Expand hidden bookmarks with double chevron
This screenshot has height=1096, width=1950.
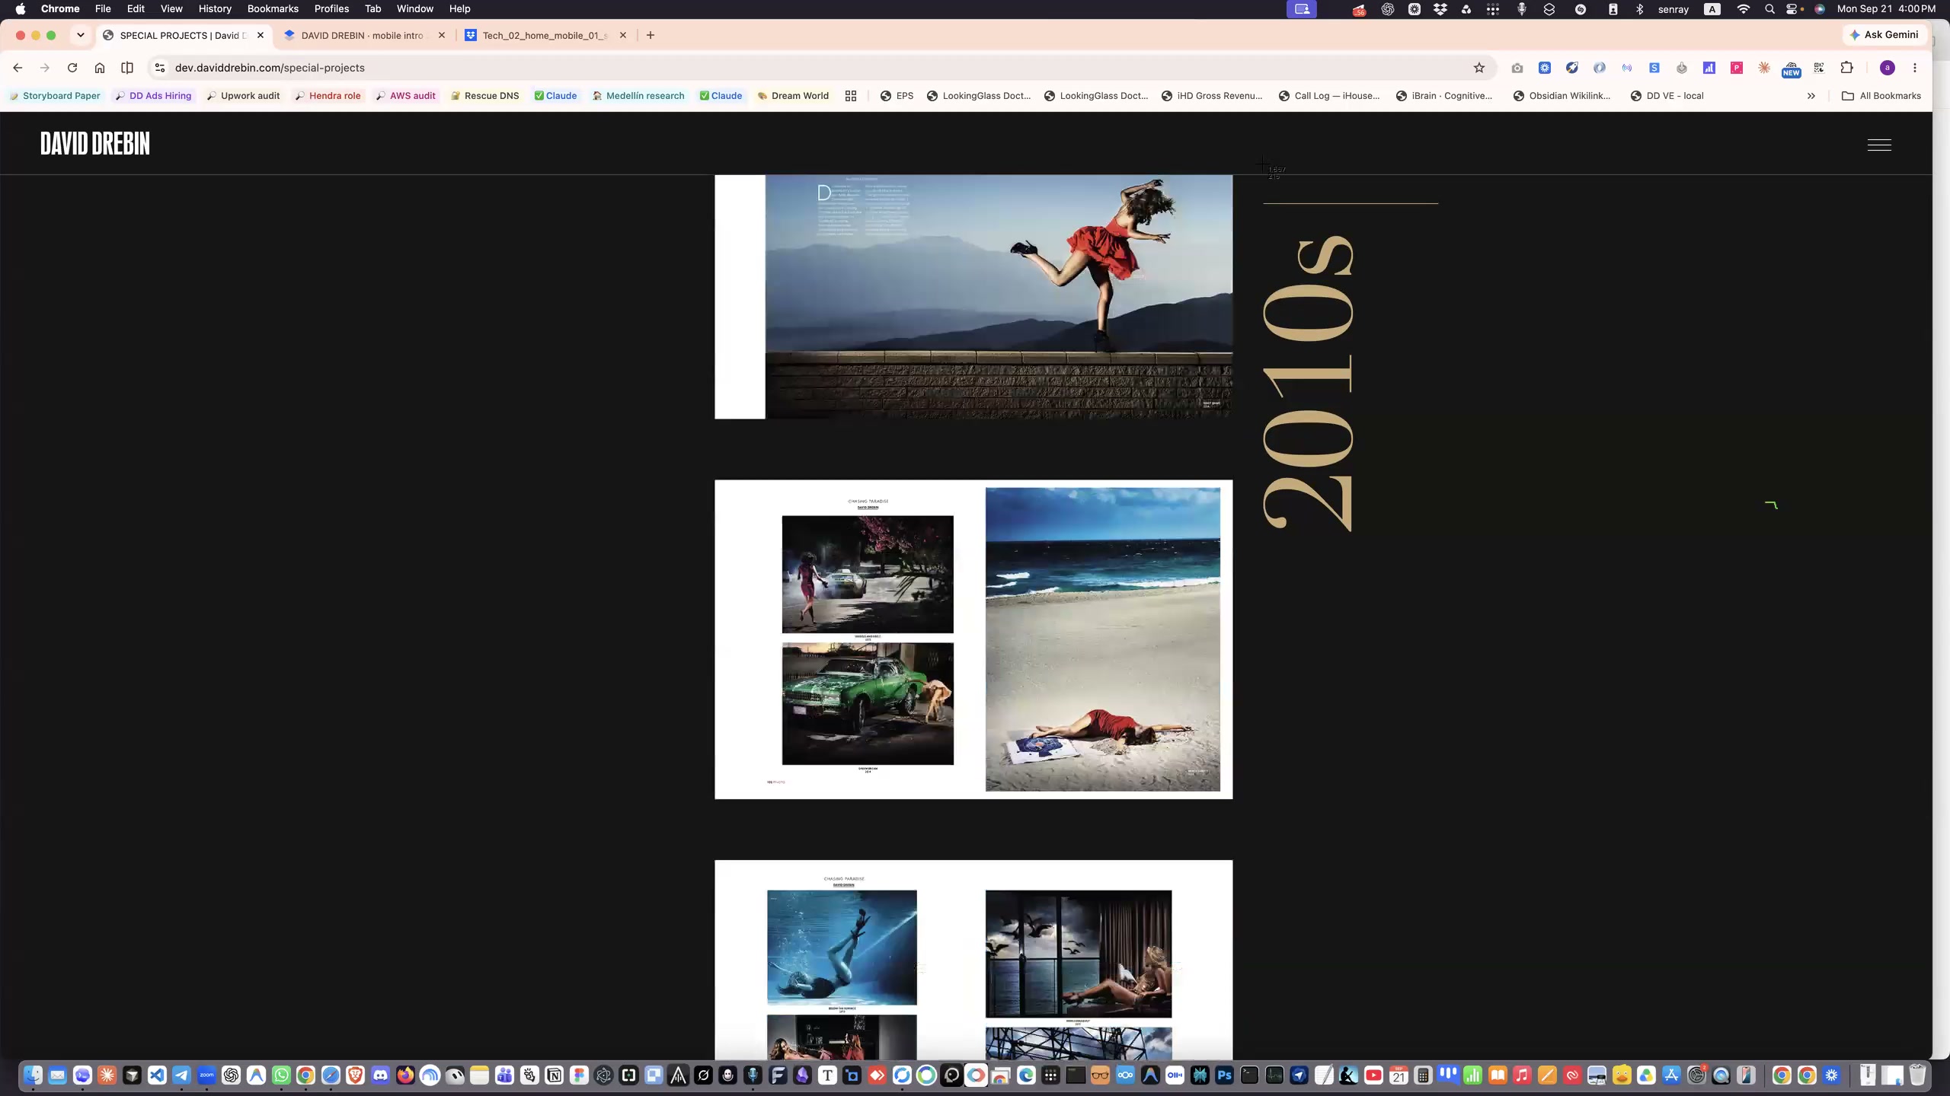coord(1811,96)
